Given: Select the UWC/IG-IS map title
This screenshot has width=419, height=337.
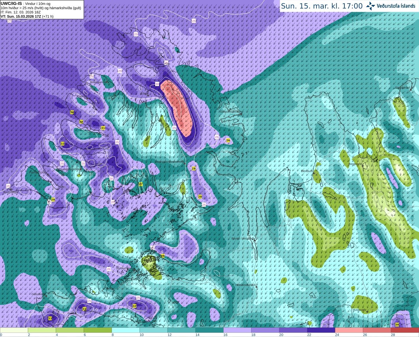Looking at the screenshot, I should 11,4.
